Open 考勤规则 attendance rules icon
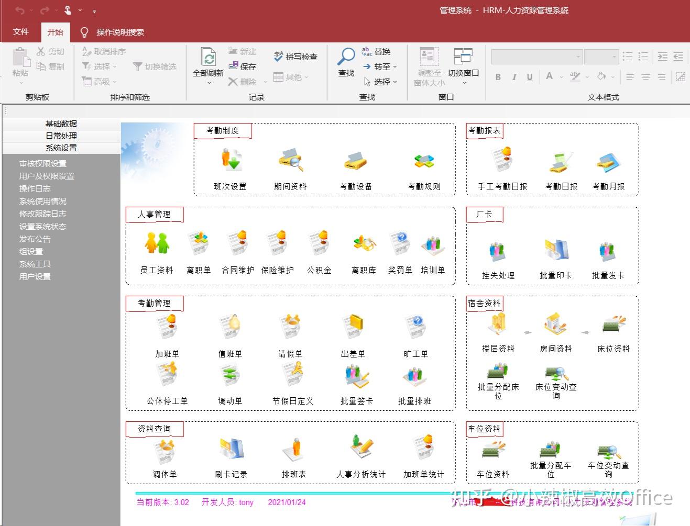The height and width of the screenshot is (526, 690). [424, 161]
